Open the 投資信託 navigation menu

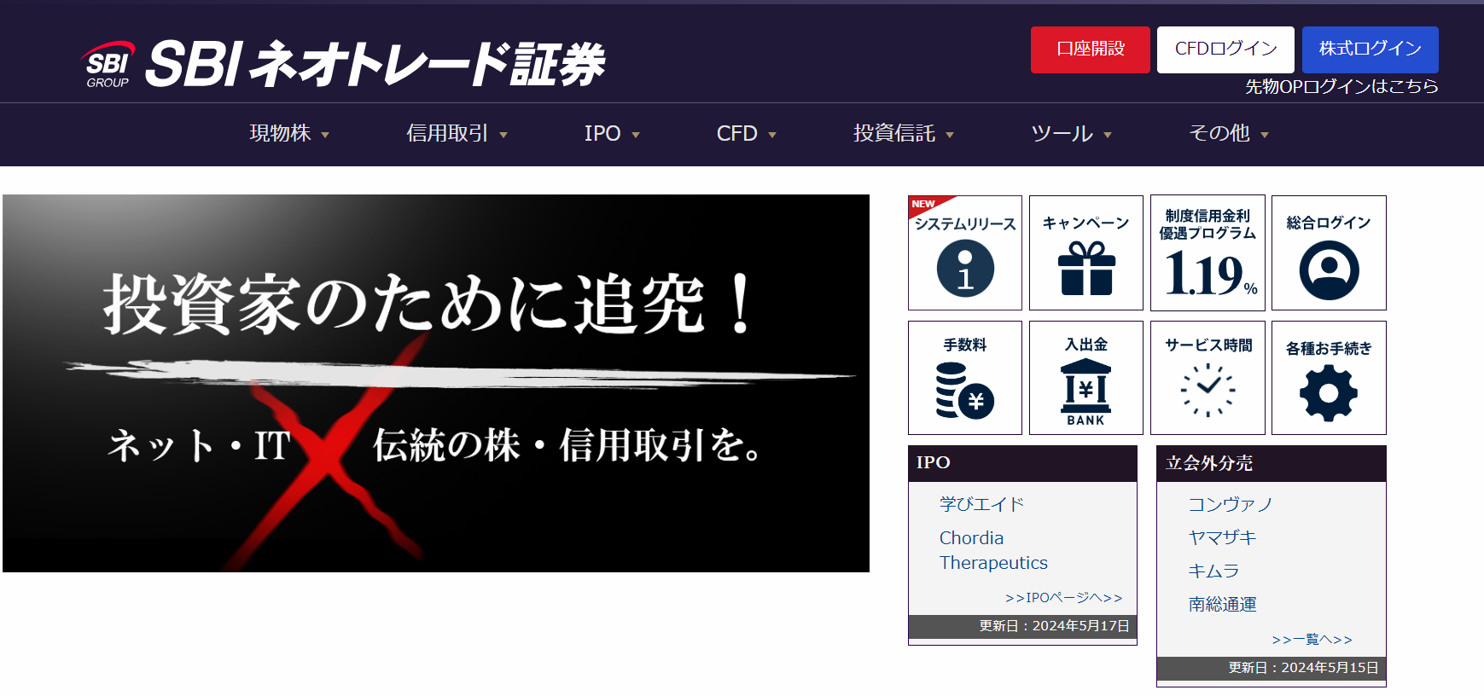(894, 133)
